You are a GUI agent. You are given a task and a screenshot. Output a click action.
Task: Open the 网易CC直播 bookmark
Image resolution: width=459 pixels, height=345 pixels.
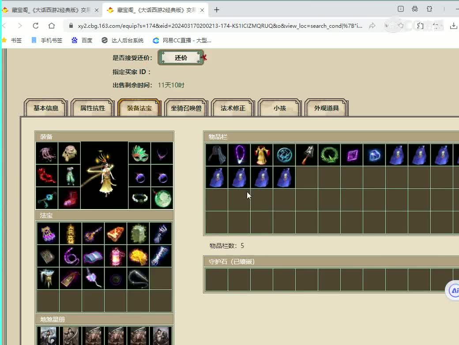(x=182, y=41)
